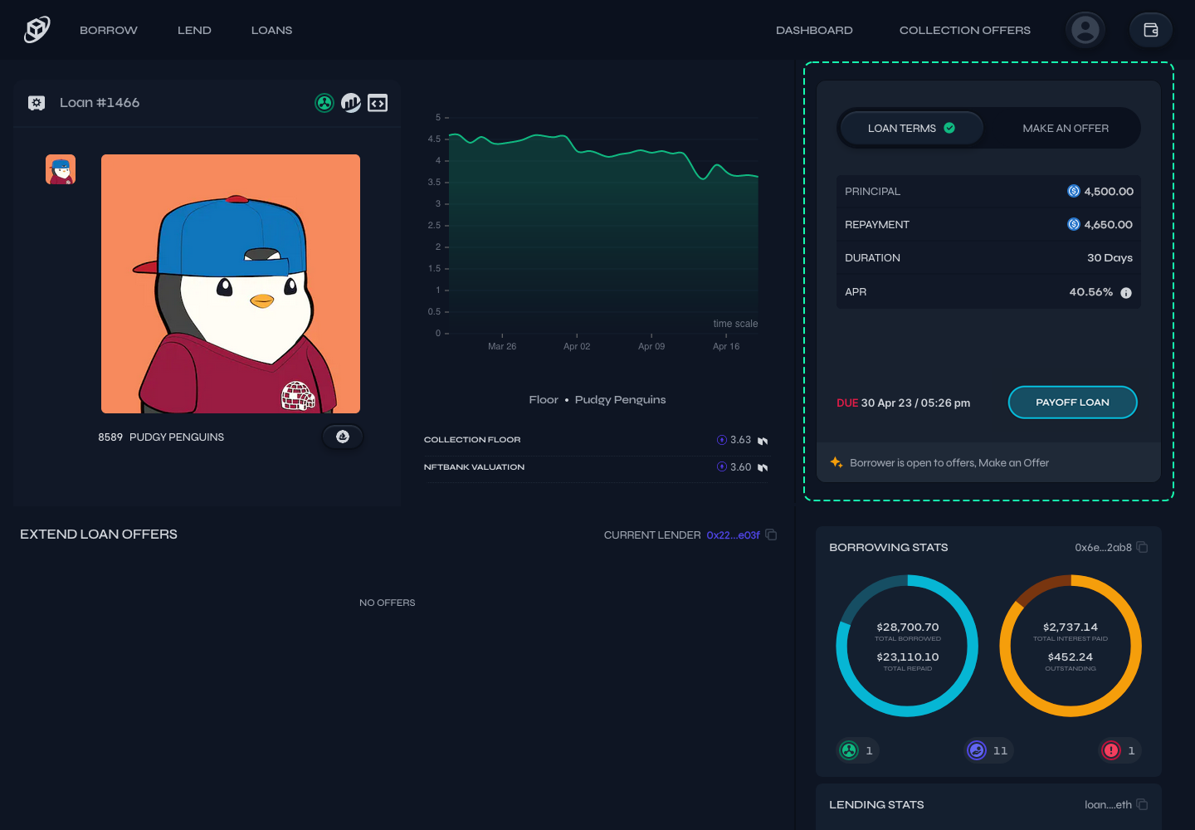This screenshot has width=1195, height=830.
Task: Click the USDC icon in PRINCIPAL row
Action: pos(1074,191)
